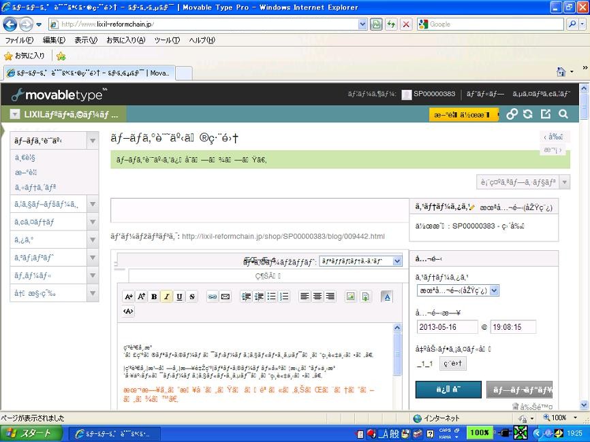Click the insert email link envelope icon
Screen dimensions: 590x442
point(226,296)
